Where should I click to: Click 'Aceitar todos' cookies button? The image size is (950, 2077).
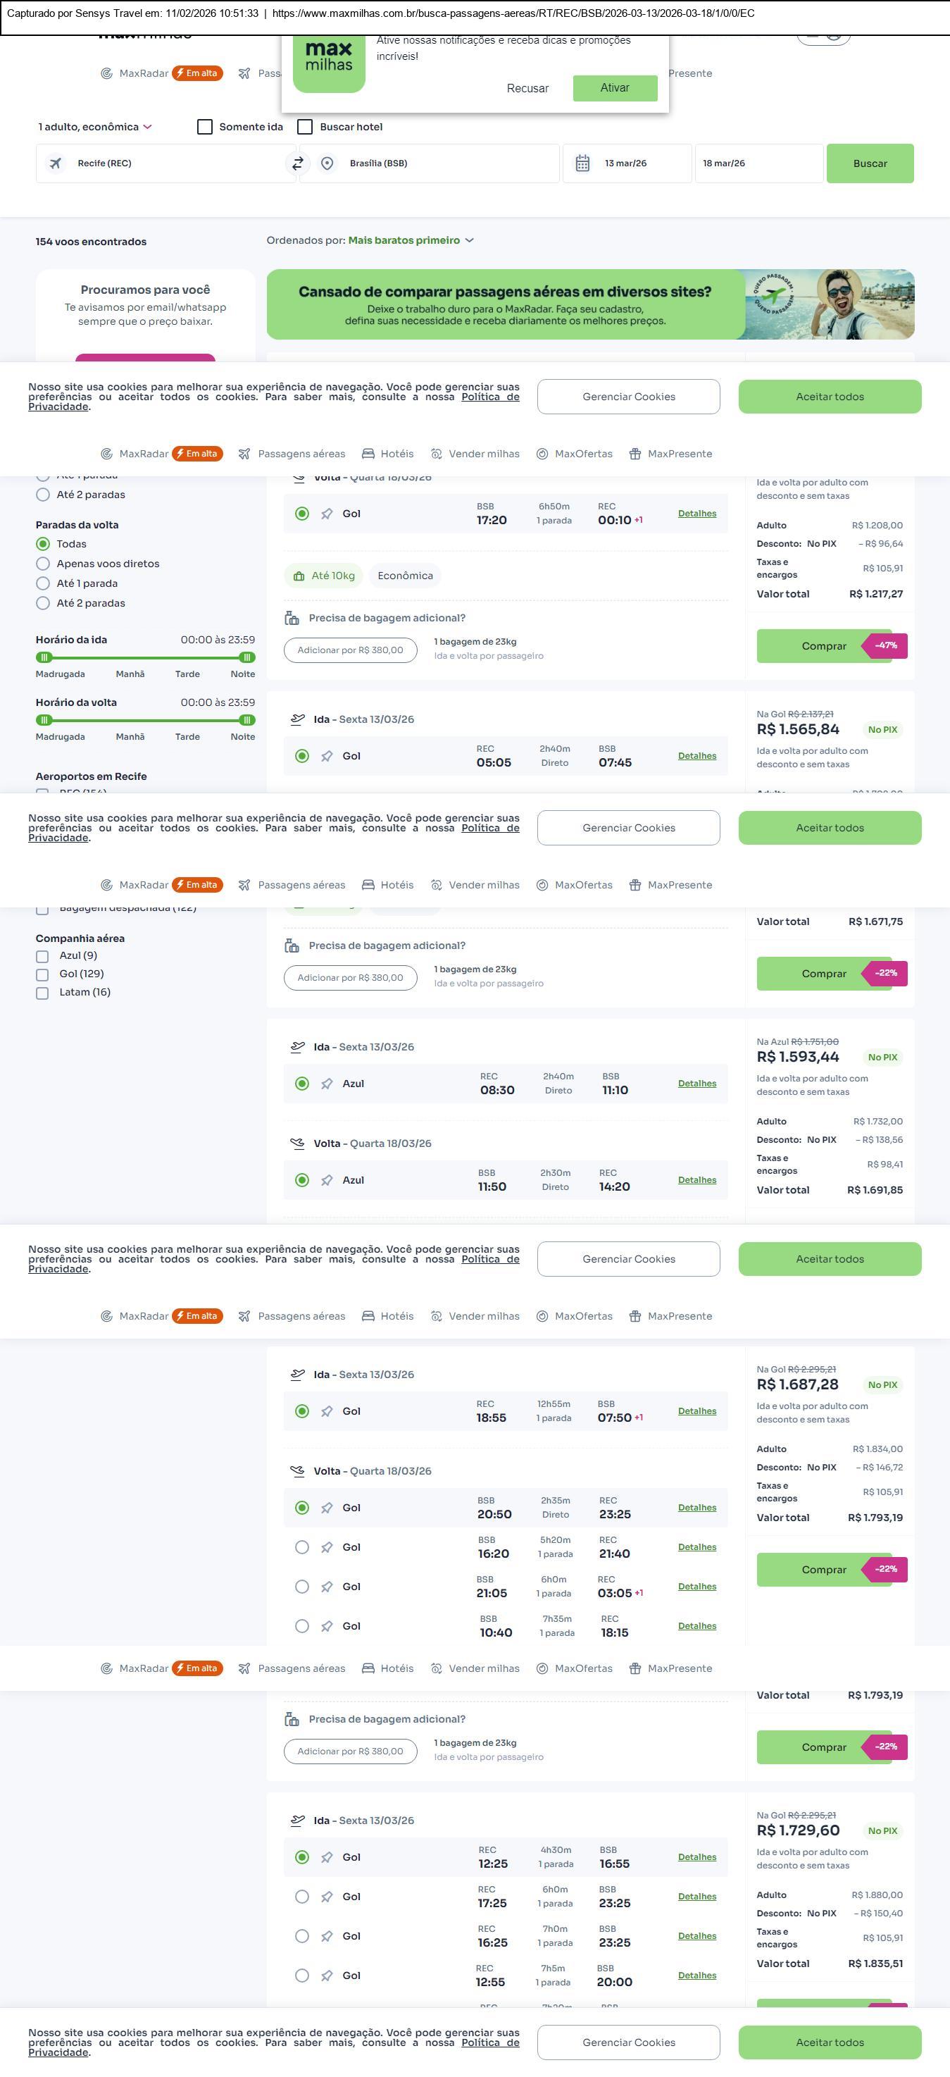(x=829, y=397)
